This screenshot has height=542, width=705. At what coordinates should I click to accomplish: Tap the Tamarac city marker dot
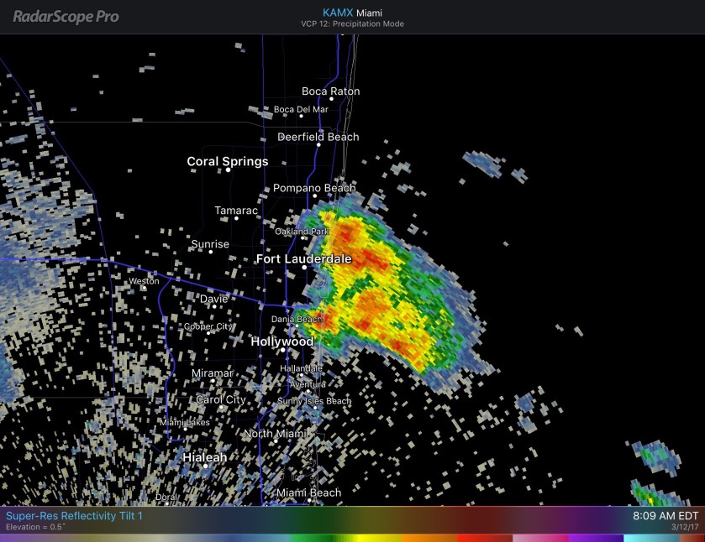[236, 219]
